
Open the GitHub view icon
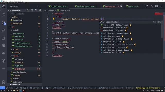(3, 61)
